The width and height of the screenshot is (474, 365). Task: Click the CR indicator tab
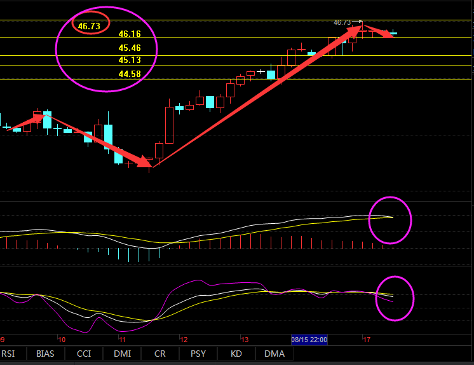point(159,354)
